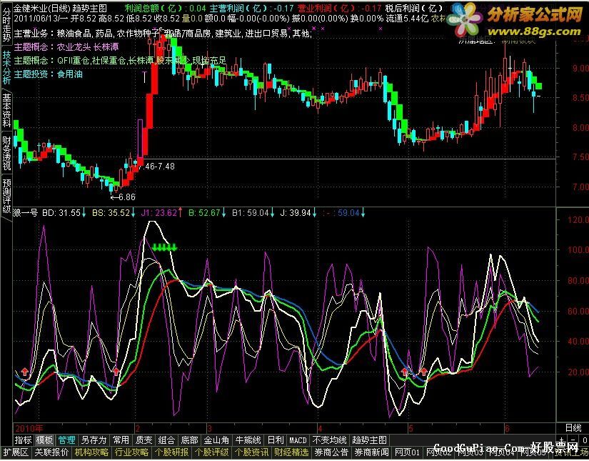Click the 0 reset button

coord(584,440)
